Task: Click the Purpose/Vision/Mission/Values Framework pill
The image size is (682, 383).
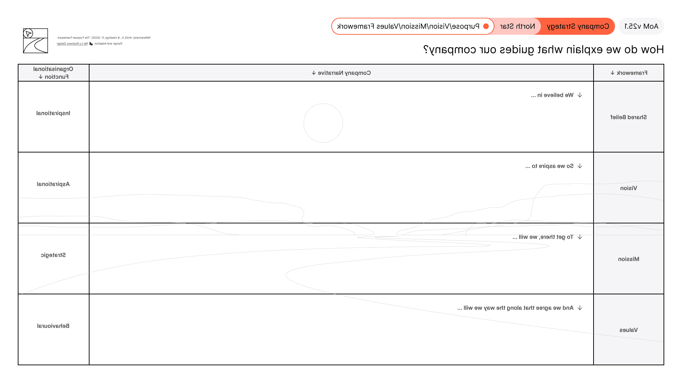Action: pos(408,26)
